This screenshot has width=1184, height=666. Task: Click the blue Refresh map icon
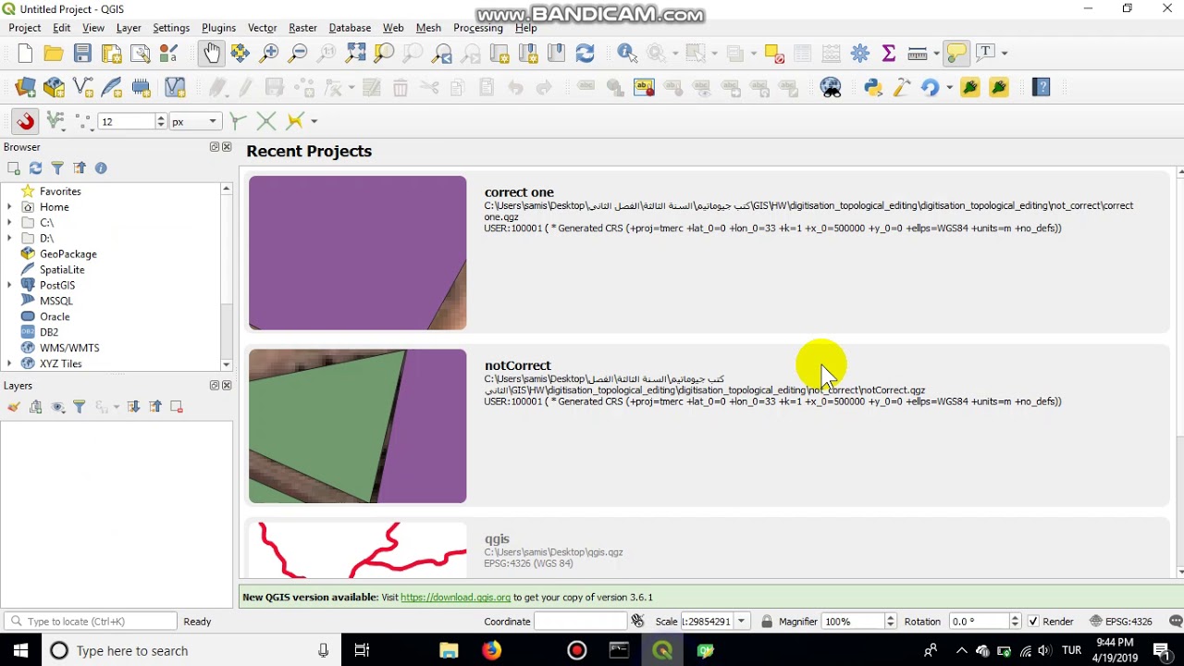pyautogui.click(x=585, y=54)
